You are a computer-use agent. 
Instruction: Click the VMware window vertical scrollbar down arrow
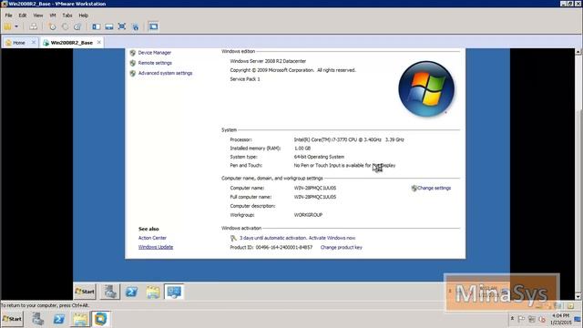[578, 296]
